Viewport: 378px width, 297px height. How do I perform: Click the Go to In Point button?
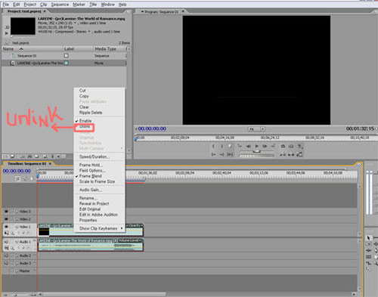pyautogui.click(x=240, y=146)
